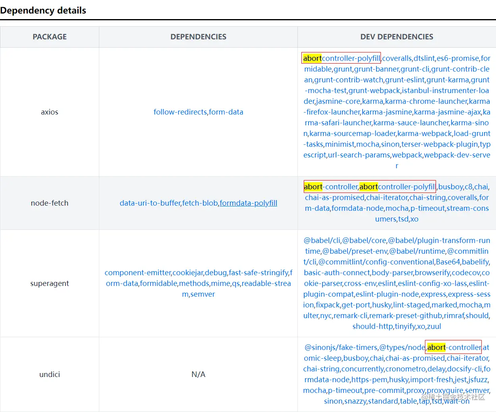Open the data-uri-to-buffer link
496x412 pixels.
point(150,203)
